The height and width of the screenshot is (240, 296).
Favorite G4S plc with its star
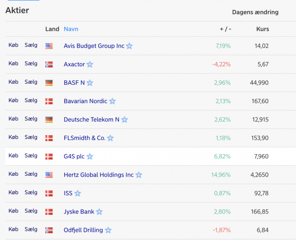(x=90, y=156)
